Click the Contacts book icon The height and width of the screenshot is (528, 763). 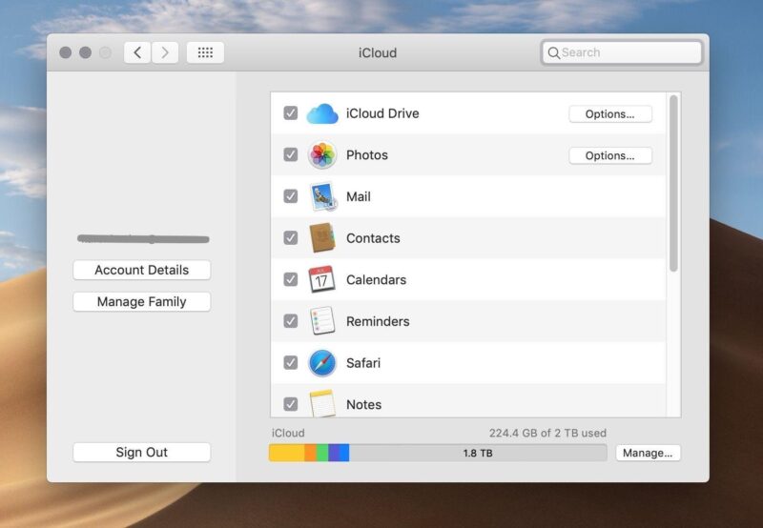(x=322, y=238)
